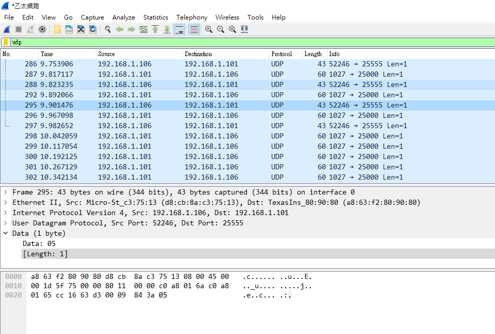The height and width of the screenshot is (334, 495).
Task: Sort packets by Time column header
Action: pyautogui.click(x=67, y=54)
